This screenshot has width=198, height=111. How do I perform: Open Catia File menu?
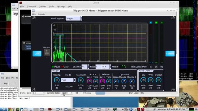click(x=22, y=6)
